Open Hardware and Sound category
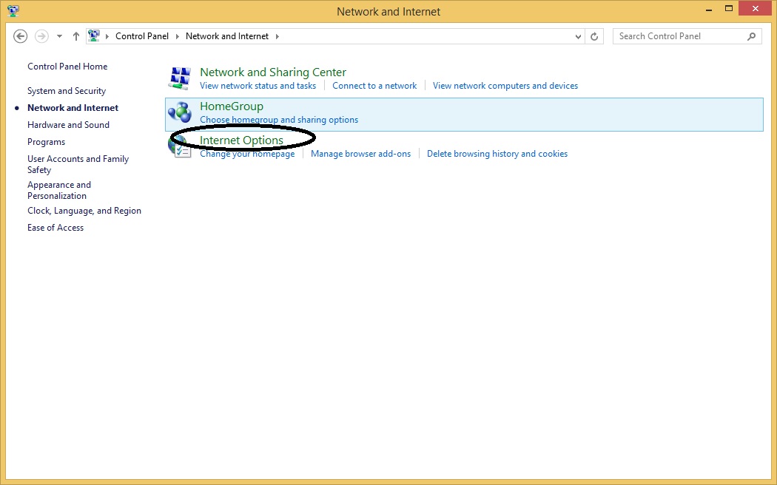Image resolution: width=777 pixels, height=485 pixels. pyautogui.click(x=68, y=125)
